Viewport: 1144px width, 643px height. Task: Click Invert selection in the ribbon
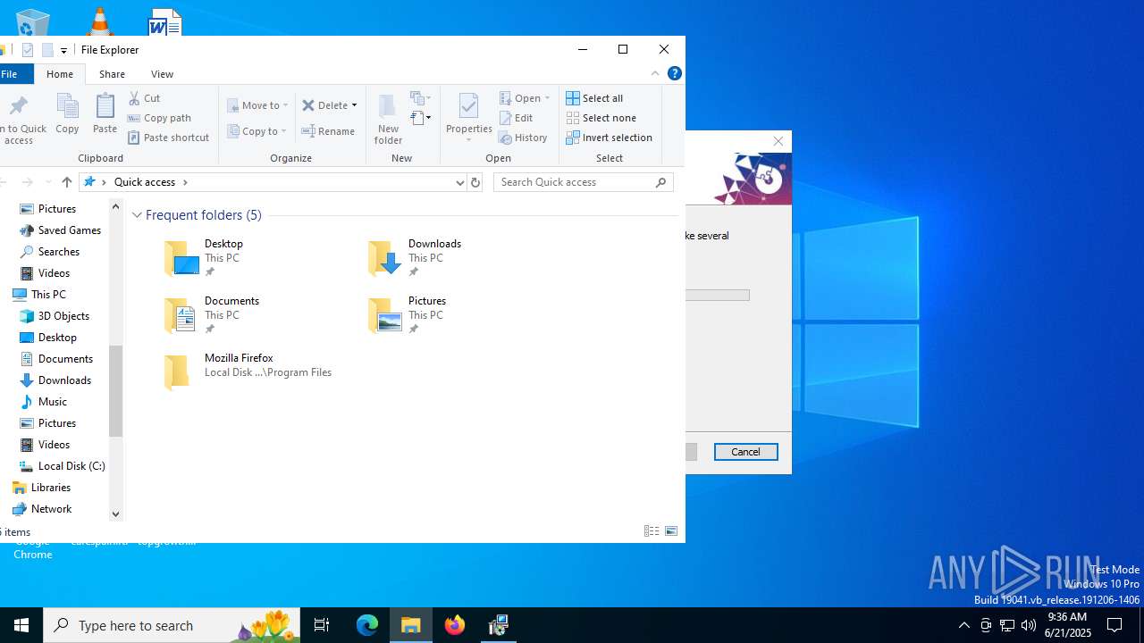click(609, 138)
